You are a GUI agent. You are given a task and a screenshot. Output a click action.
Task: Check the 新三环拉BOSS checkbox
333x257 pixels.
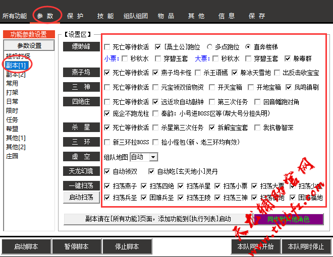(107, 142)
